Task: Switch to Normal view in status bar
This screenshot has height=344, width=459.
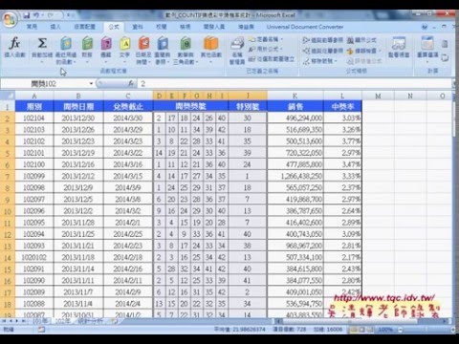Action: click(x=354, y=330)
